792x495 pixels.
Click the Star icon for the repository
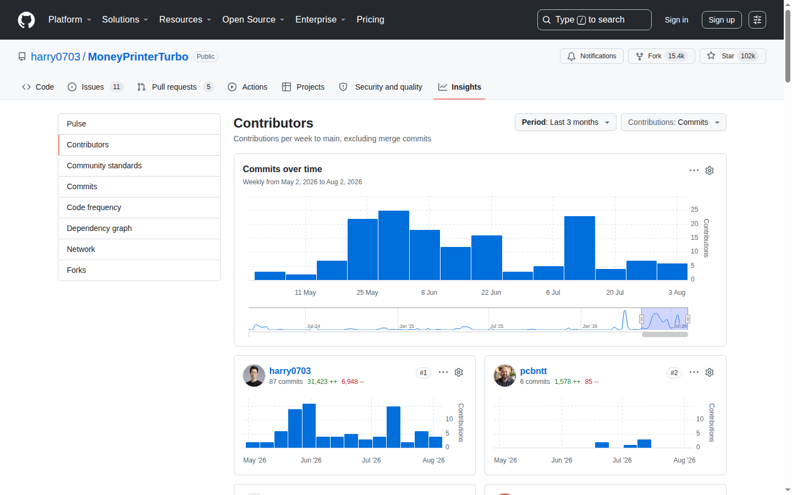(711, 56)
